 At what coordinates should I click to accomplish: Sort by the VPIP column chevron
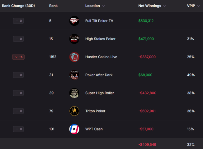click(198, 6)
